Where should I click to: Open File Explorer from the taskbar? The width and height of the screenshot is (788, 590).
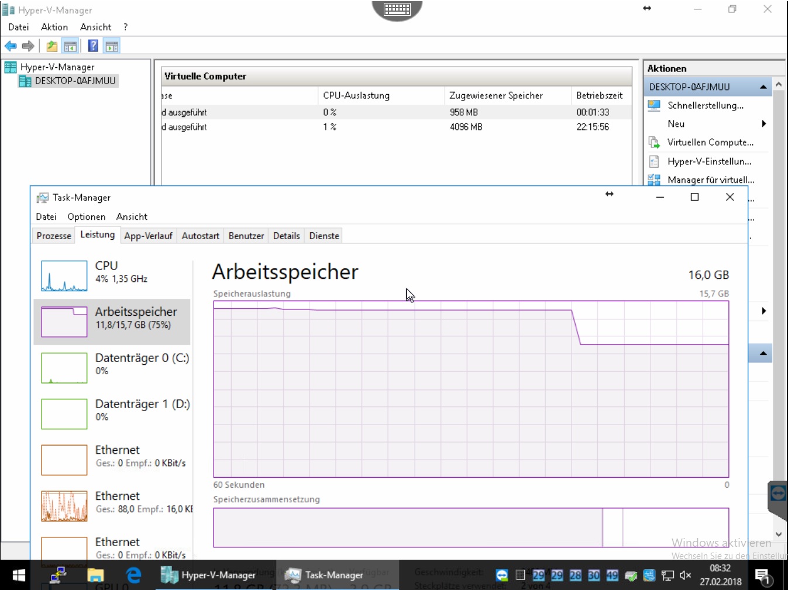(95, 575)
